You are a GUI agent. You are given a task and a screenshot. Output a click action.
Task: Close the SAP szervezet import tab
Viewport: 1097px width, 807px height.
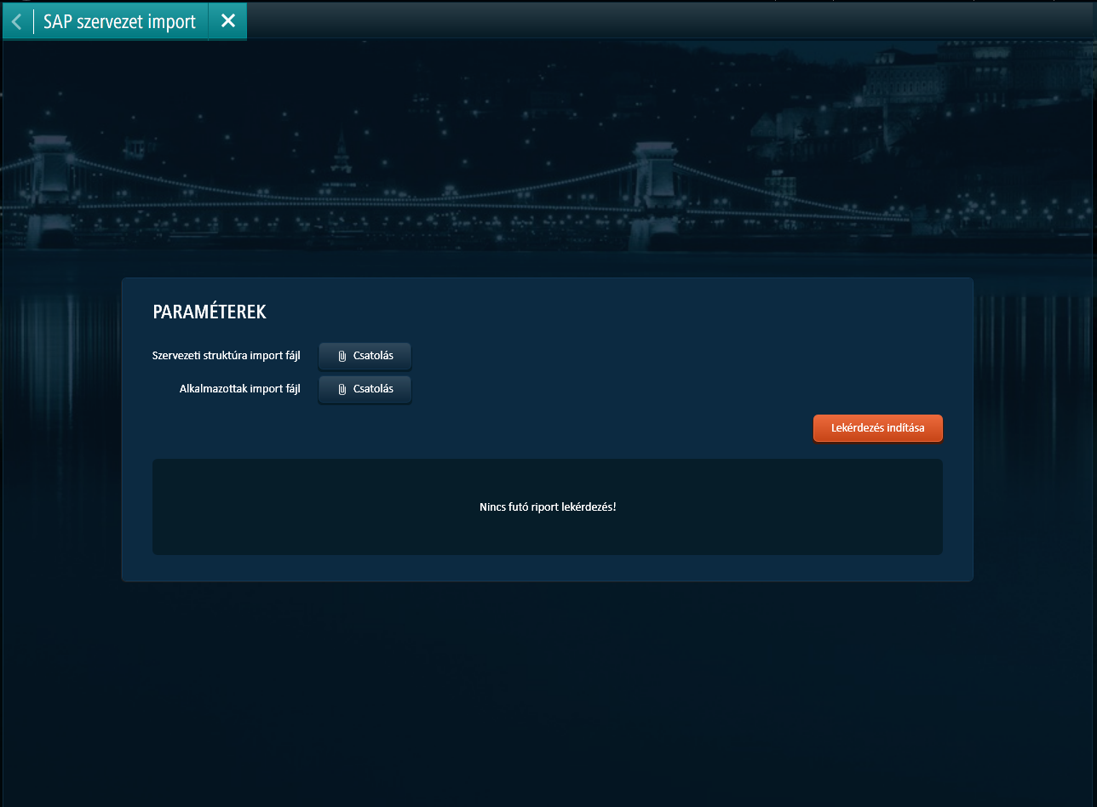[227, 21]
